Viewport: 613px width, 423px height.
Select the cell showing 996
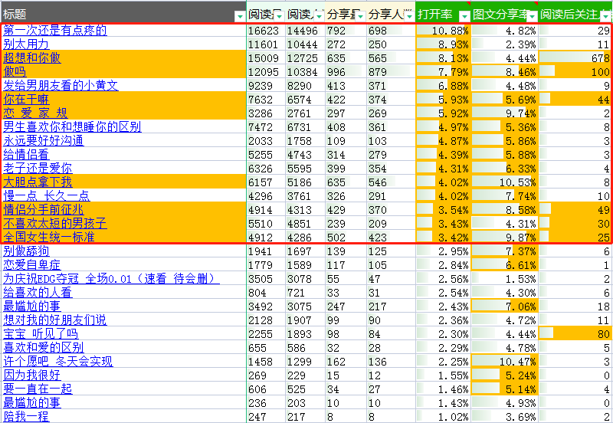point(346,72)
